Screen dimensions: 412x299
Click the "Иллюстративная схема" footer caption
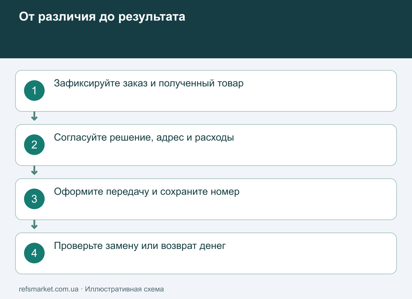click(124, 289)
